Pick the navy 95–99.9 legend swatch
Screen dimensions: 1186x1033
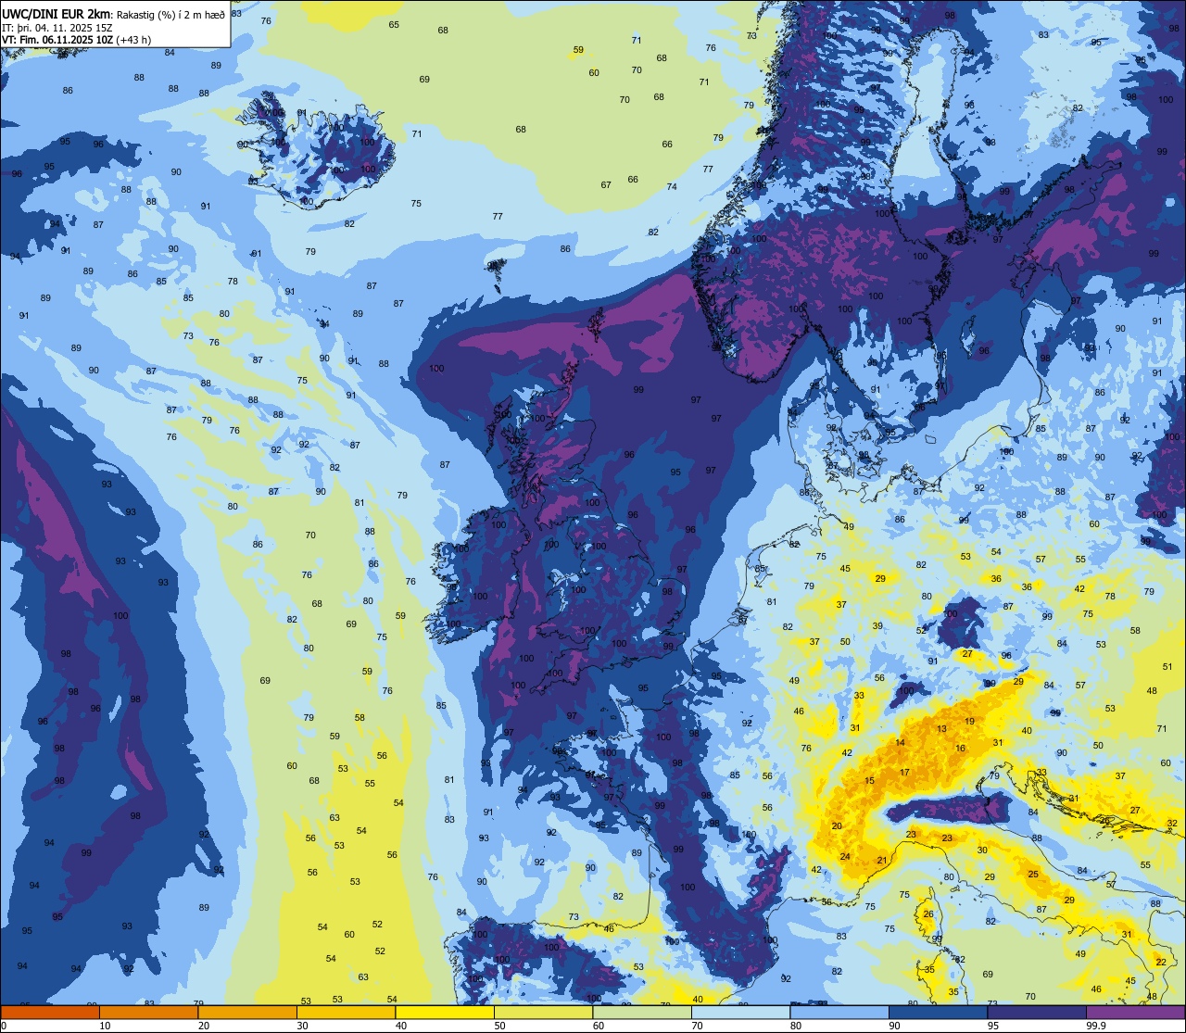pos(1037,1012)
